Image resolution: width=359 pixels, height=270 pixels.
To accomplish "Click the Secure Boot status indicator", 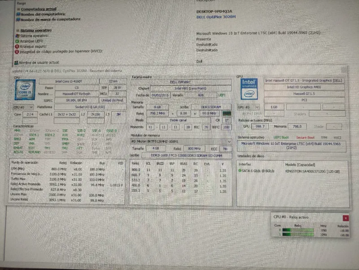I will click(x=305, y=137).
